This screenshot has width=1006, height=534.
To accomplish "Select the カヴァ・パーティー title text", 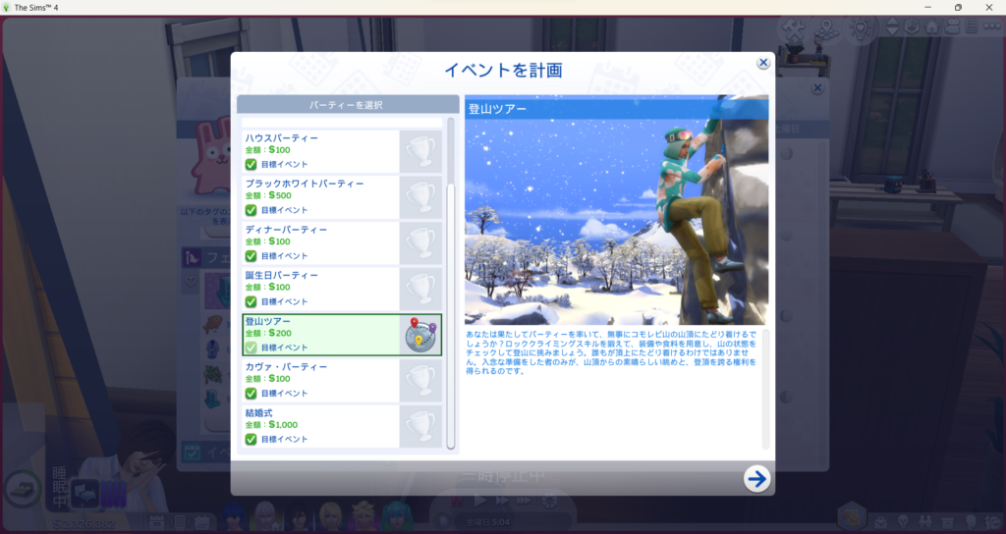I will [x=286, y=367].
